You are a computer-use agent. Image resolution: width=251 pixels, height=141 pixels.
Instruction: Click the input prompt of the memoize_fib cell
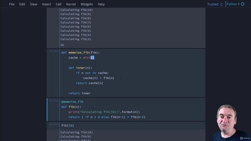tap(54, 51)
